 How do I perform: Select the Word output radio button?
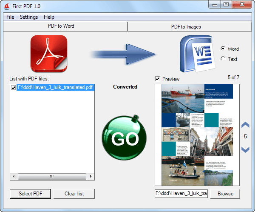click(x=223, y=49)
